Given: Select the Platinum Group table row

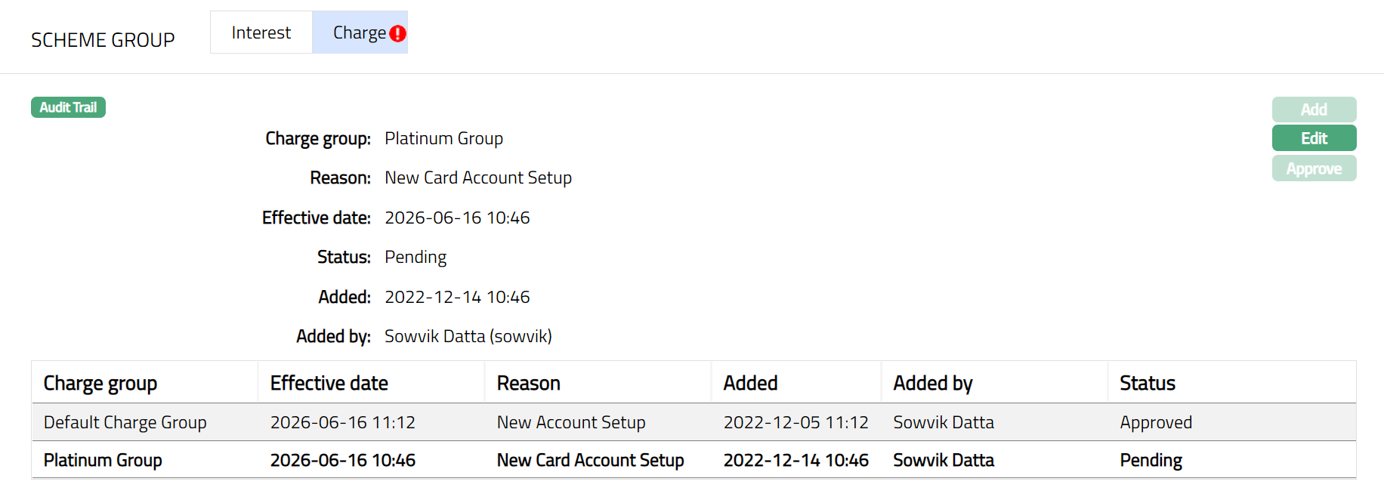Looking at the screenshot, I should [103, 460].
